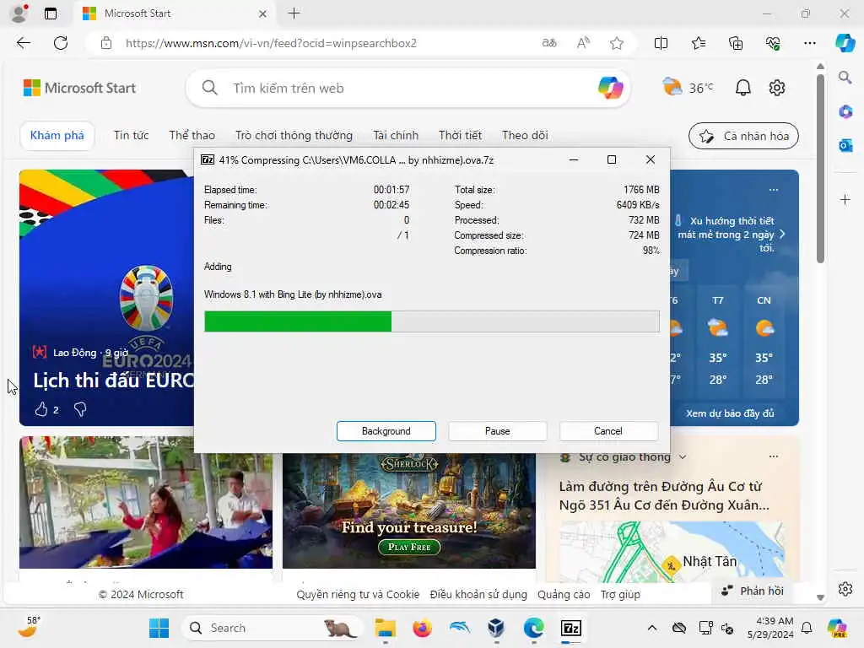
Task: Open sidebar settings gear icon
Action: tap(845, 589)
